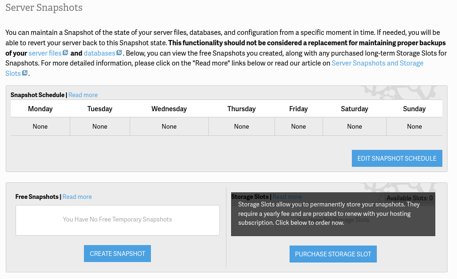Click the Storage Slots tooltip overlay
457x279 pixels.
tap(333, 214)
